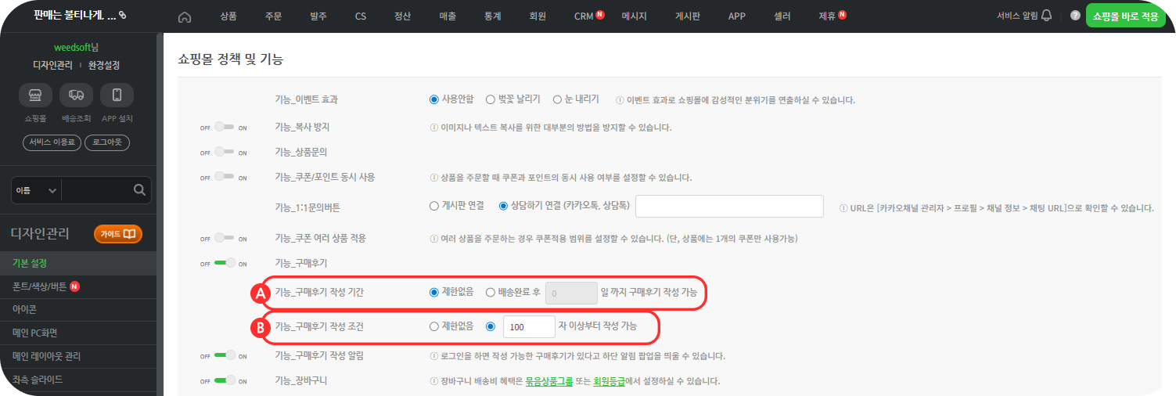The image size is (1176, 396).
Task: Click 쇼핑몰 바로 적용 button
Action: 1125,16
